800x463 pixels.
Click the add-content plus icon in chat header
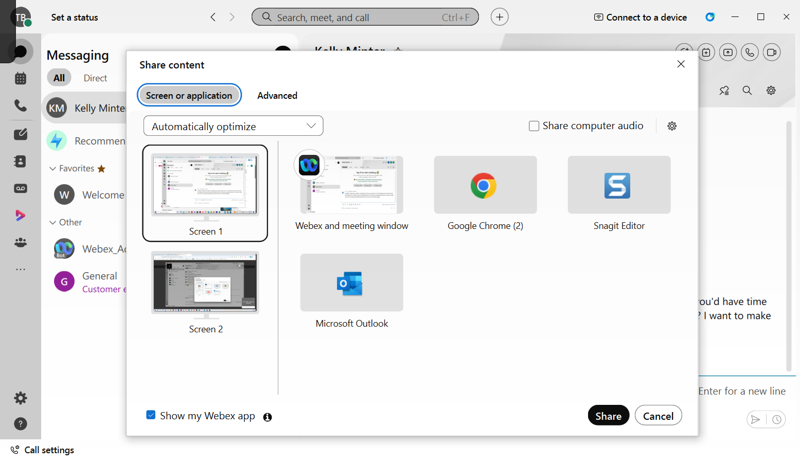[x=706, y=52]
